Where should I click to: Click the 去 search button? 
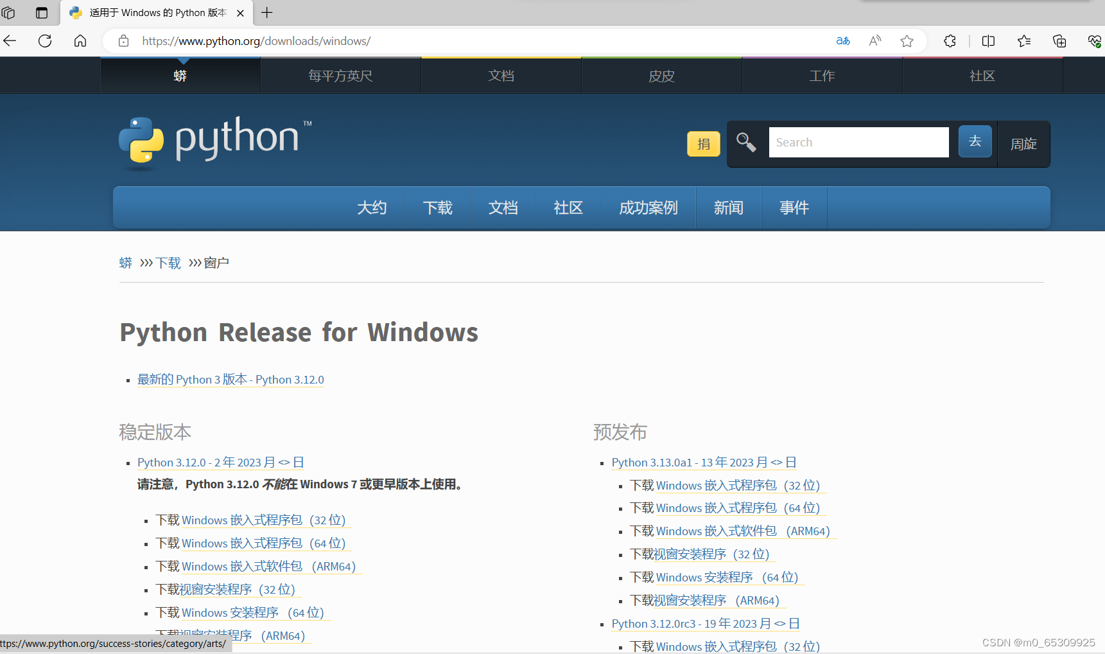975,141
